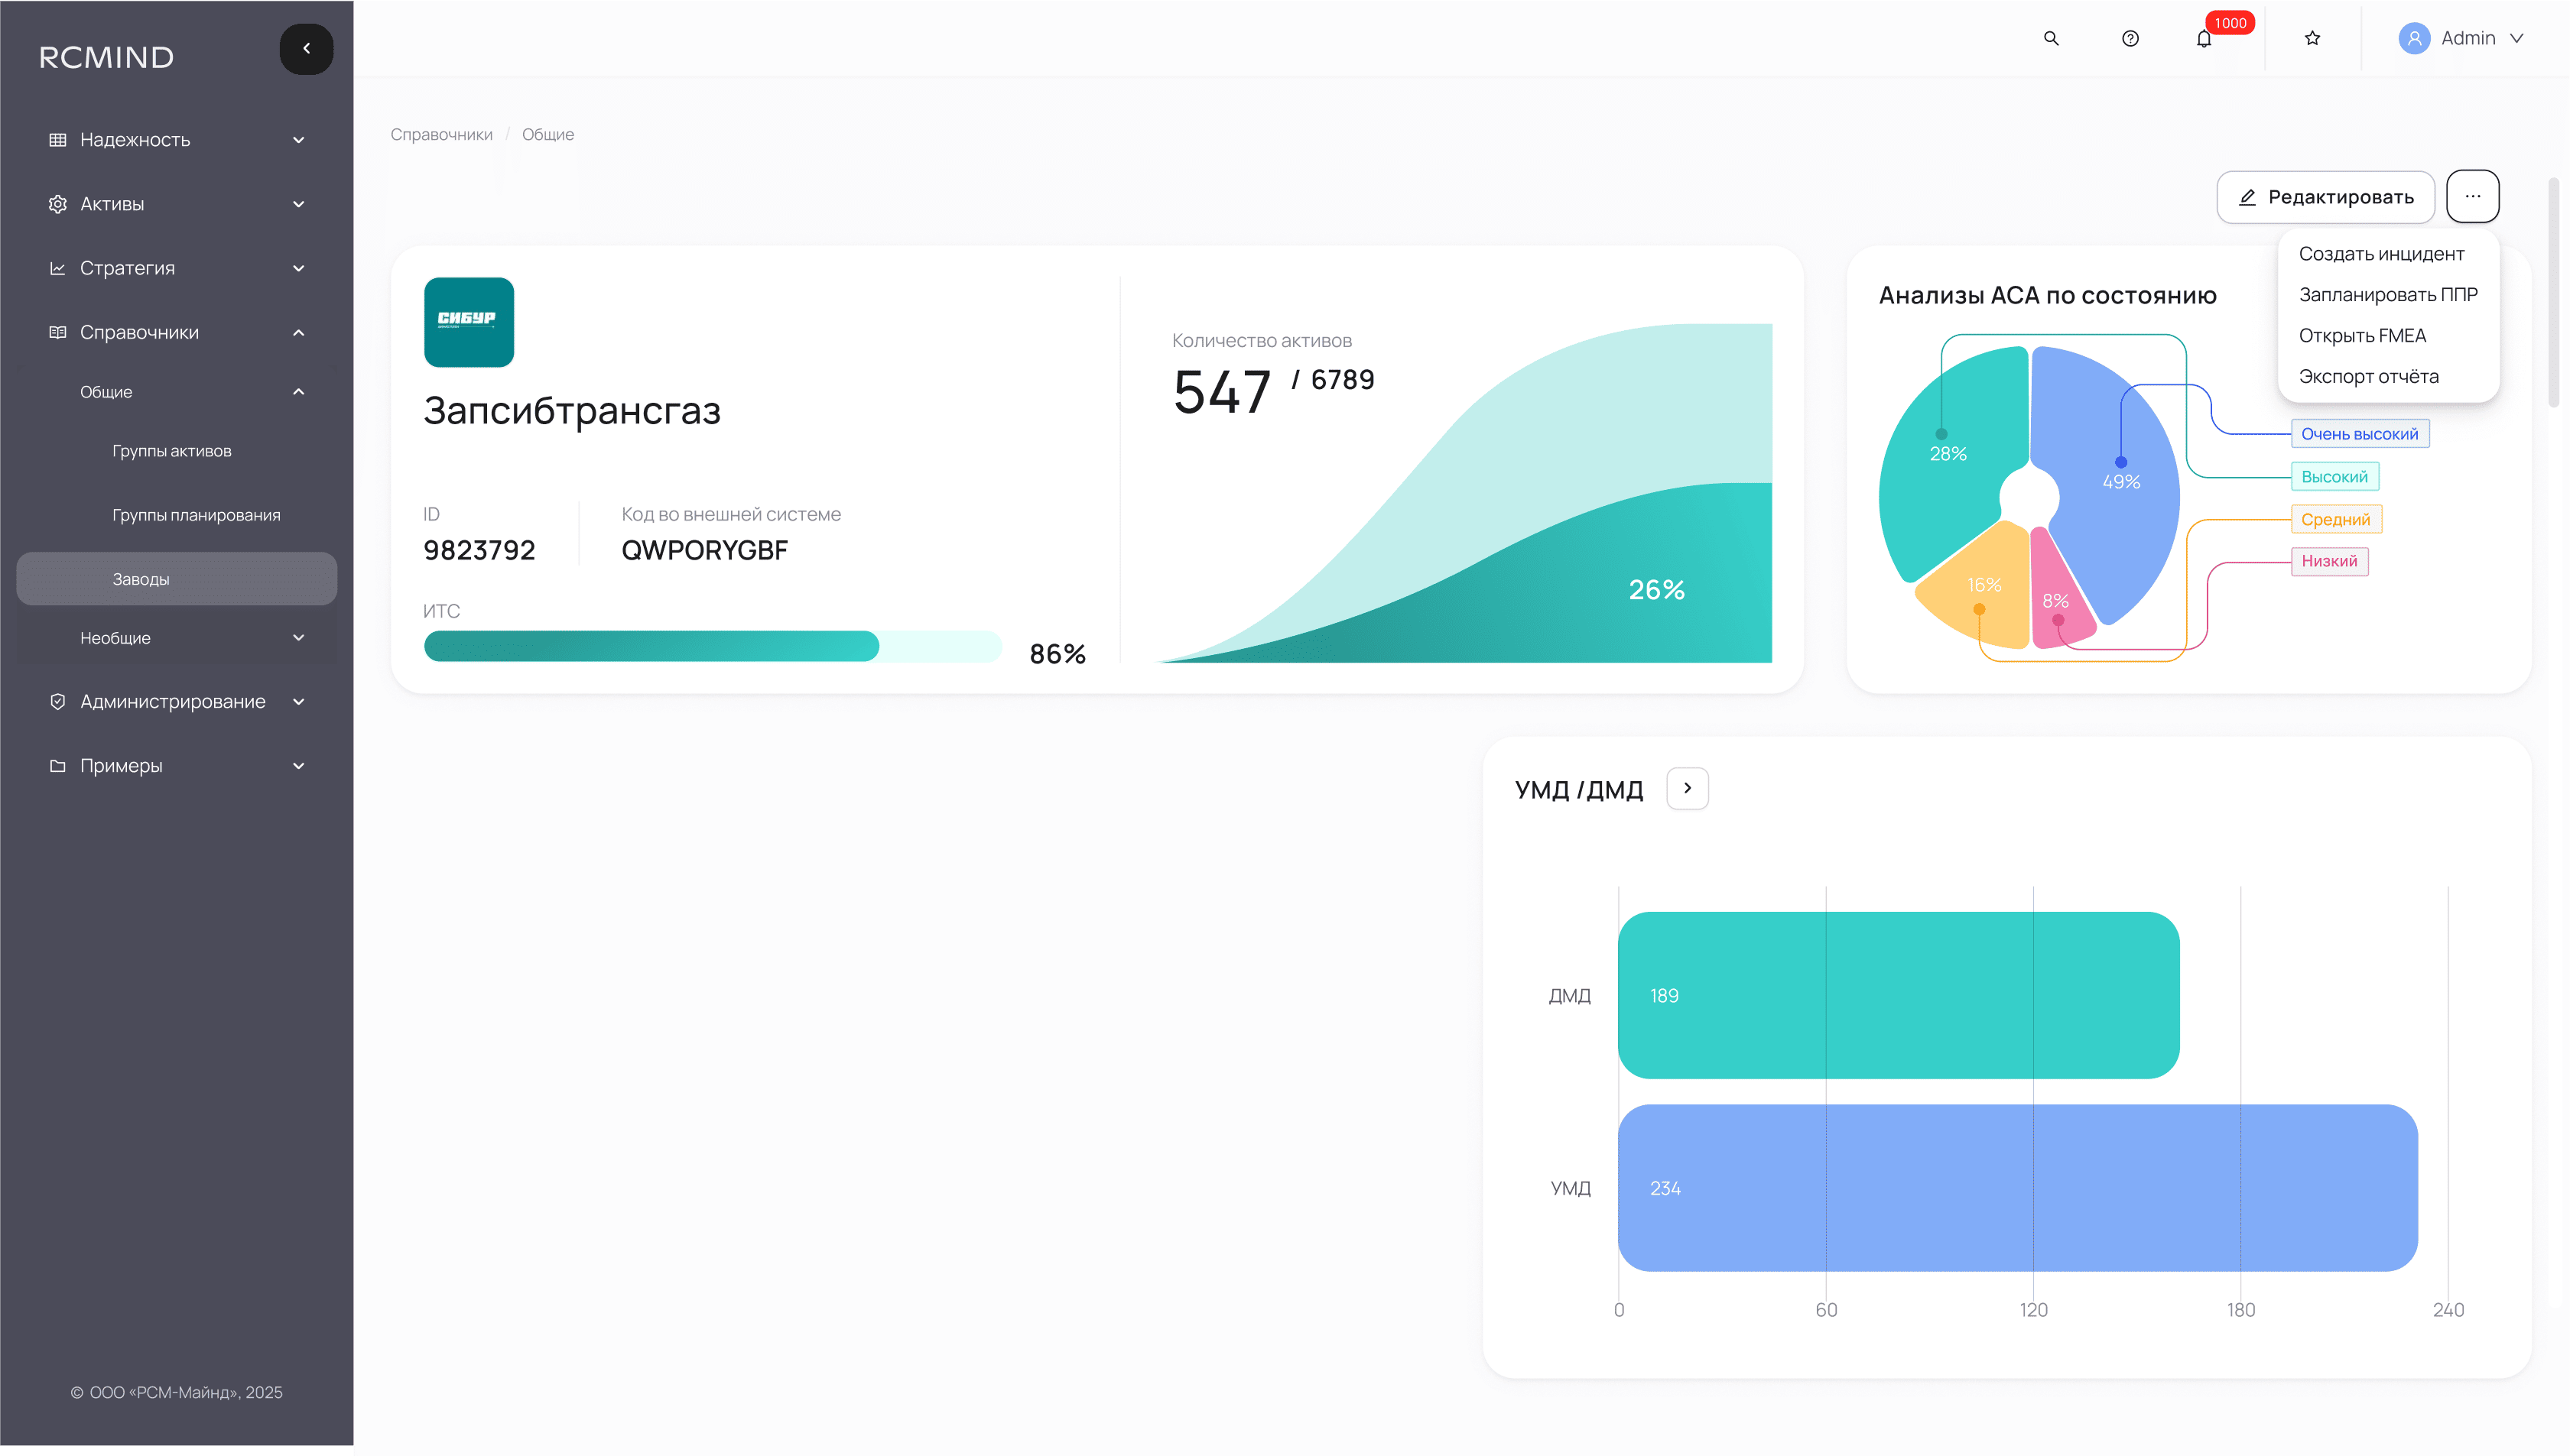This screenshot has width=2570, height=1456.
Task: Open Группы активов in sidebar
Action: point(171,451)
